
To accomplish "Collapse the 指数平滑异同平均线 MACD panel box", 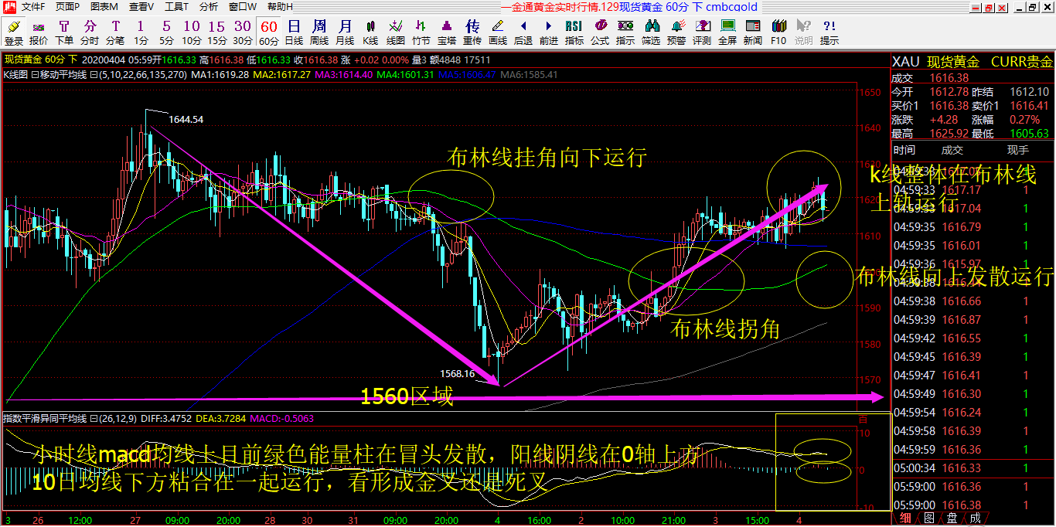I will [93, 418].
